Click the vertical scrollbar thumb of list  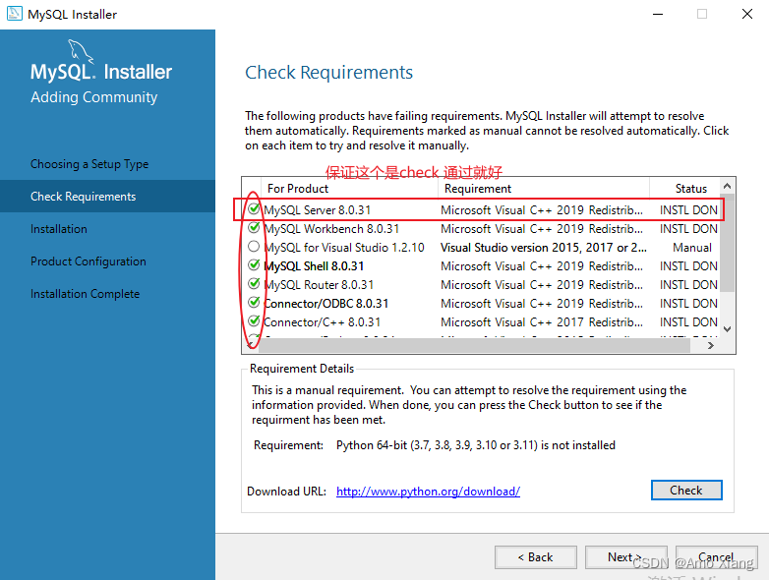click(728, 243)
